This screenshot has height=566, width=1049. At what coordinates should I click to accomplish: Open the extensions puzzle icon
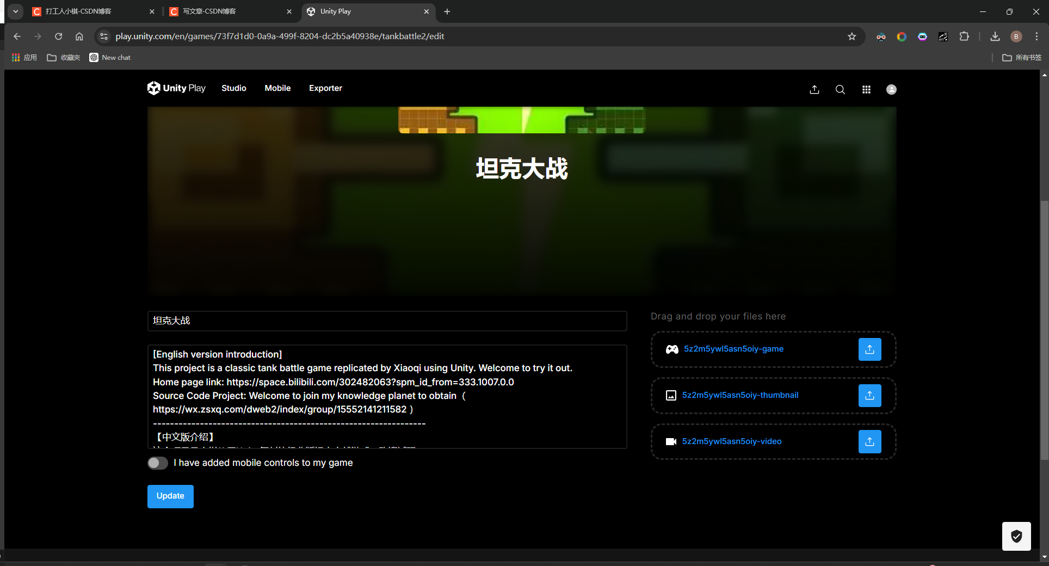click(964, 36)
